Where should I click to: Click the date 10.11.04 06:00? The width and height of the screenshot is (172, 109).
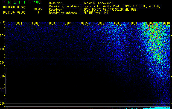click(x=14, y=13)
